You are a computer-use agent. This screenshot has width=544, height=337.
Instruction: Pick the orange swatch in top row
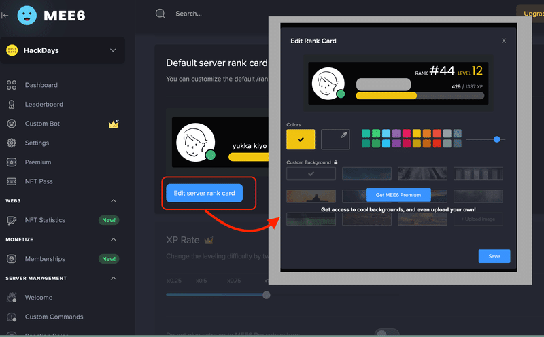(427, 133)
